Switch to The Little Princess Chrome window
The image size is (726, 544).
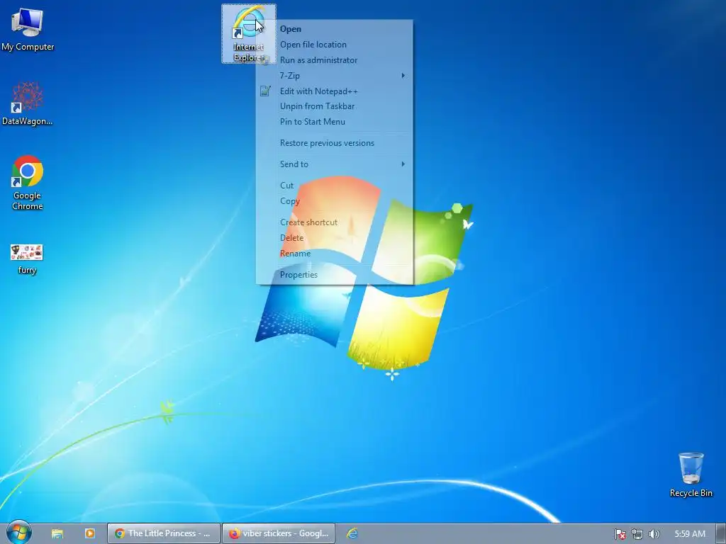(164, 533)
